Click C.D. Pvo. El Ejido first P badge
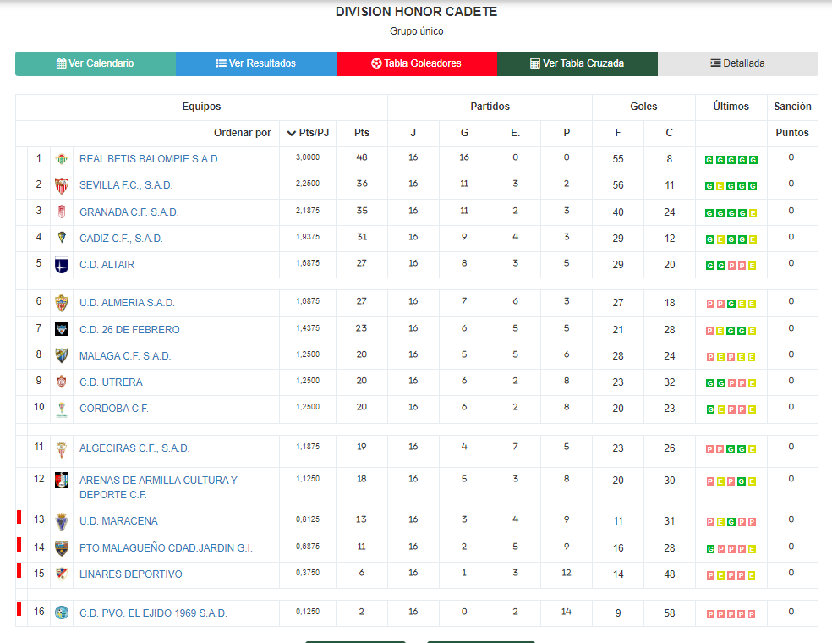Image resolution: width=832 pixels, height=643 pixels. tap(710, 614)
